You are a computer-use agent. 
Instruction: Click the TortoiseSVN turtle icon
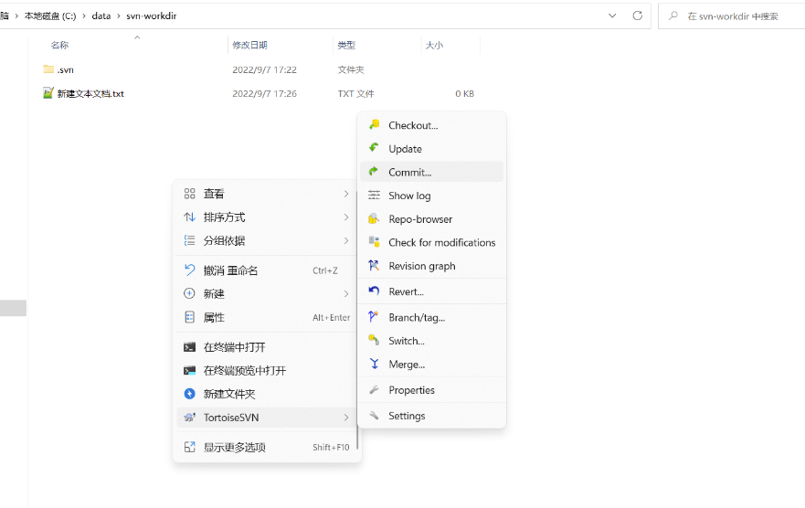click(x=189, y=418)
